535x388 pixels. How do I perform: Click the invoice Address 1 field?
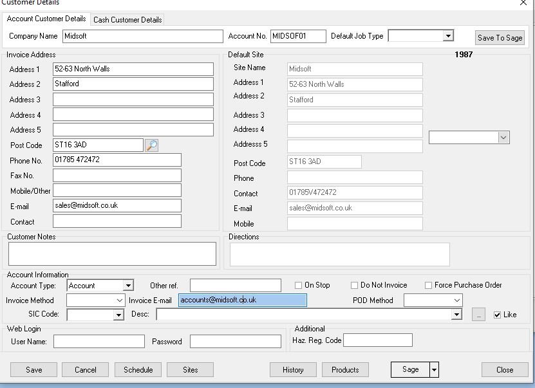point(133,69)
